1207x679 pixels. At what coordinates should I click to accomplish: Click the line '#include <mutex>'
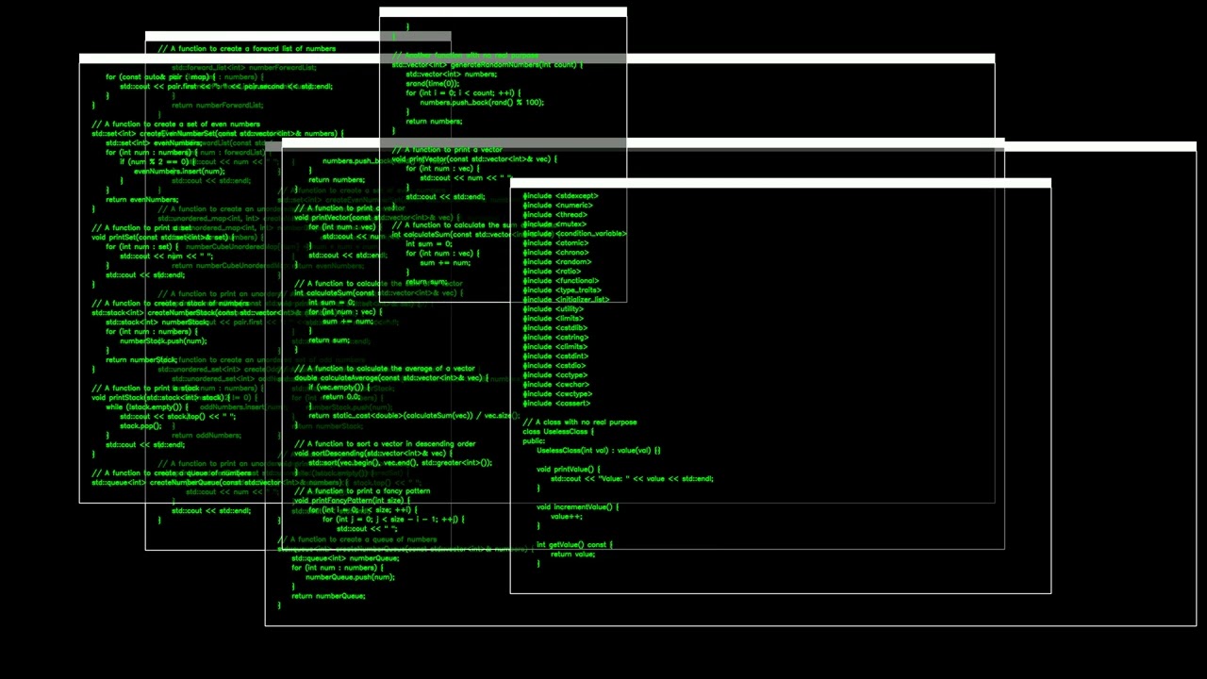tap(554, 224)
